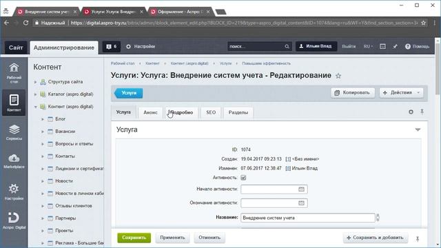Click the green Сохранить button
The image size is (441, 248).
click(134, 238)
